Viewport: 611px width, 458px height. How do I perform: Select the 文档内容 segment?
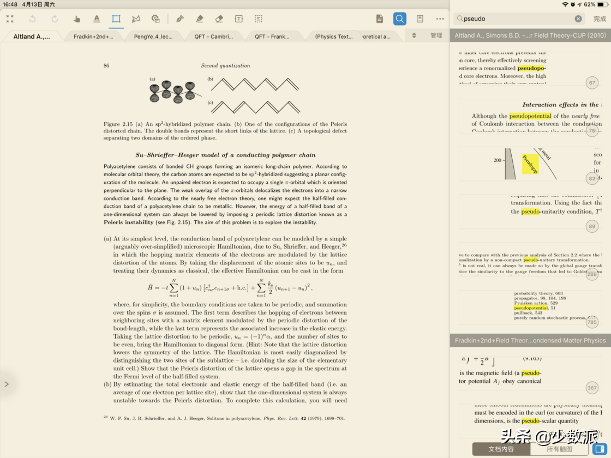(x=501, y=449)
